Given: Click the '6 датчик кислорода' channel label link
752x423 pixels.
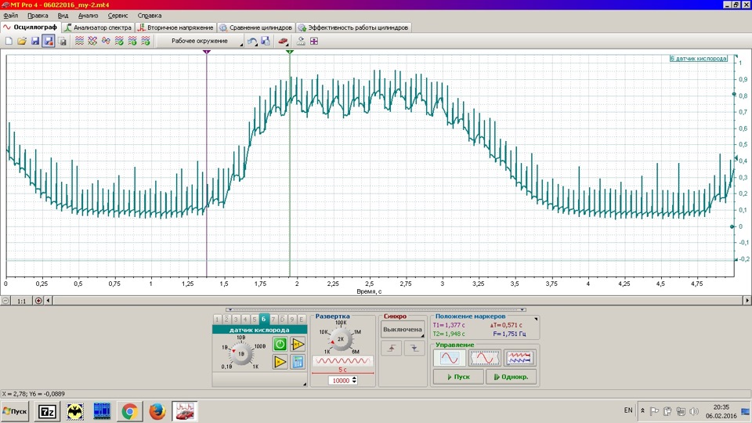Looking at the screenshot, I should [x=698, y=59].
